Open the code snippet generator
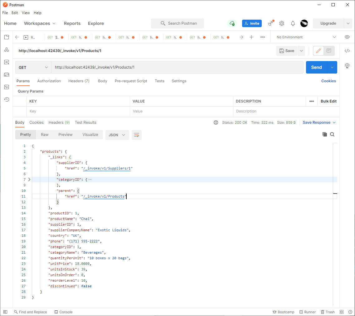This screenshot has height=316, width=355. 347,51
